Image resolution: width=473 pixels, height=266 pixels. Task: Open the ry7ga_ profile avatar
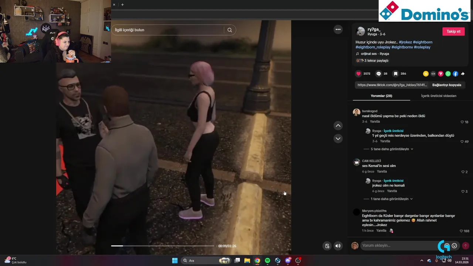click(360, 31)
